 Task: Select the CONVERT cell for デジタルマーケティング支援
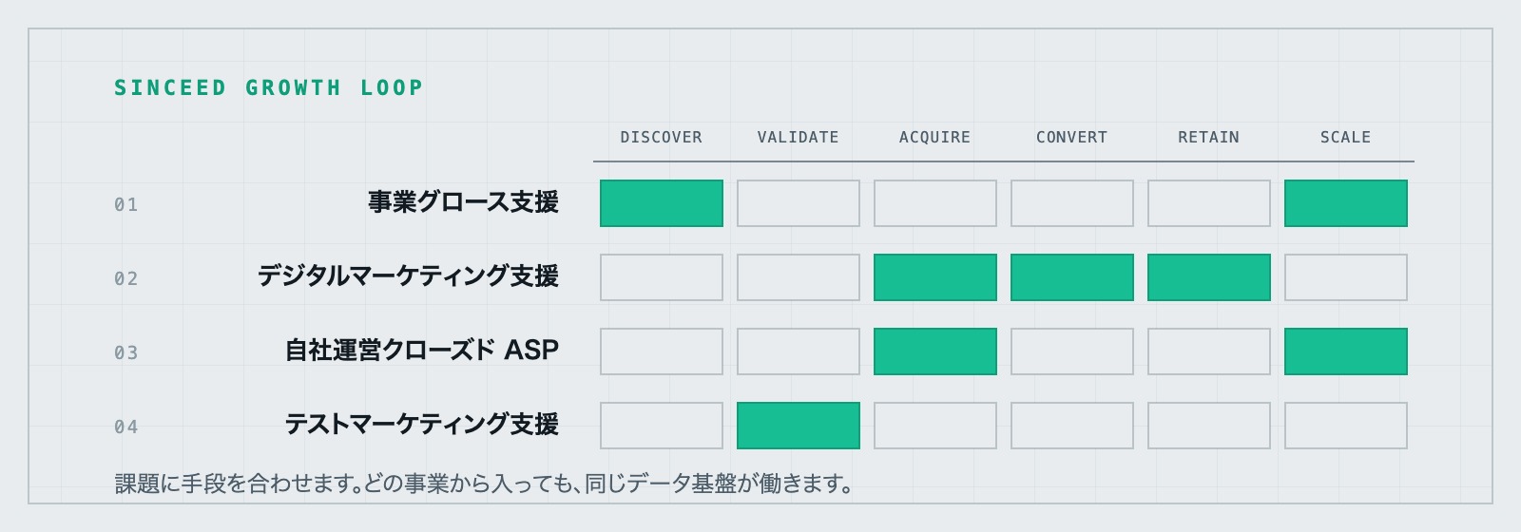(1072, 277)
